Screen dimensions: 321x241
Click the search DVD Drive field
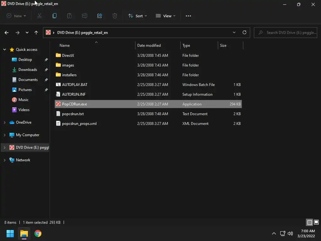(x=285, y=33)
